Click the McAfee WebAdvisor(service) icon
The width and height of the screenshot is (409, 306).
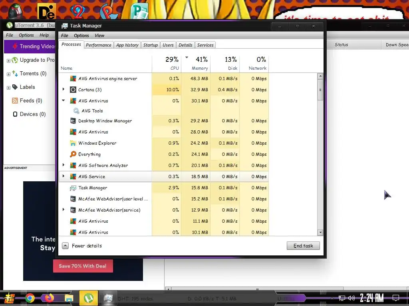(73, 210)
